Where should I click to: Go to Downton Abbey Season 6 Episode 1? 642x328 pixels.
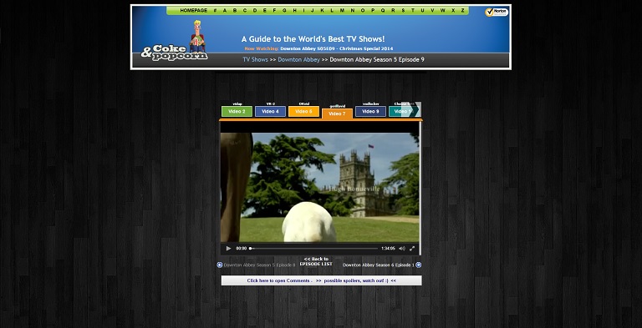379,265
